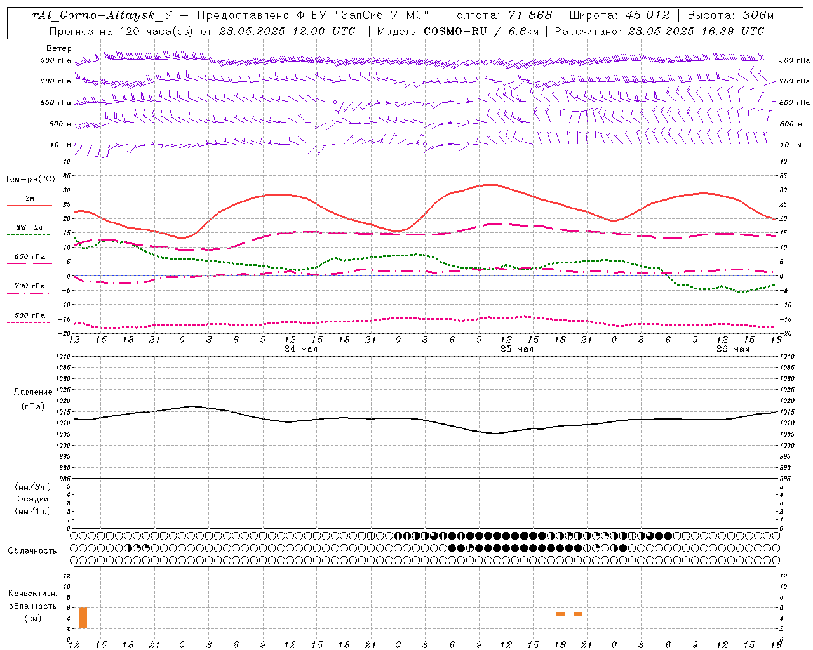Click the 'Облачность' cloud rows label
The height and width of the screenshot is (650, 813).
pos(32,551)
